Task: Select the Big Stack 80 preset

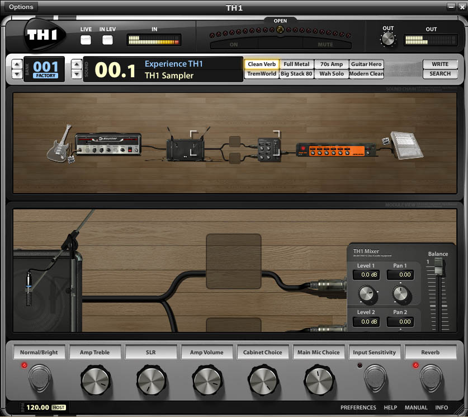Action: (x=296, y=74)
